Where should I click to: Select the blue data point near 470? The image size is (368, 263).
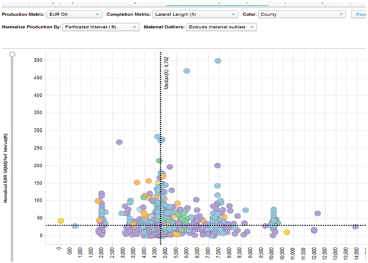tap(186, 71)
